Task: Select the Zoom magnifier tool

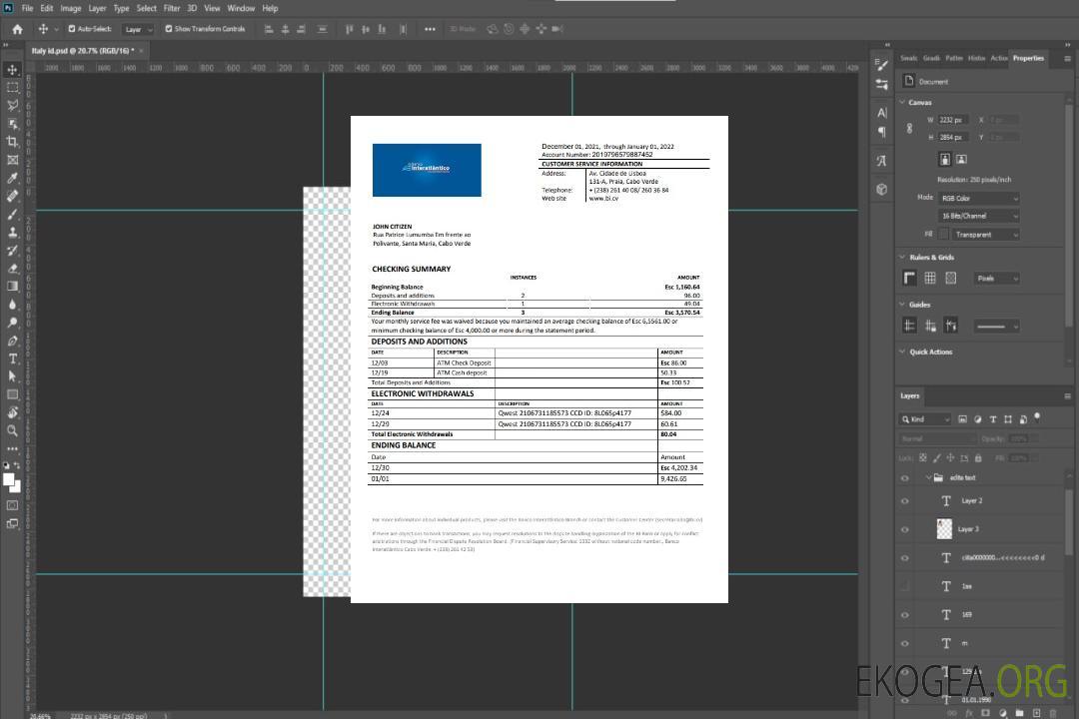Action: point(13,430)
